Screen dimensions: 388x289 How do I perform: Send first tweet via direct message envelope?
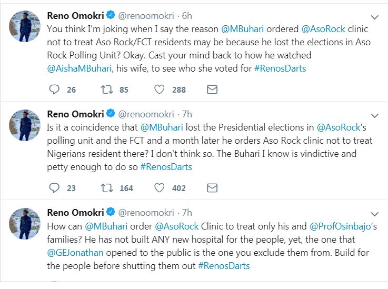pos(212,89)
